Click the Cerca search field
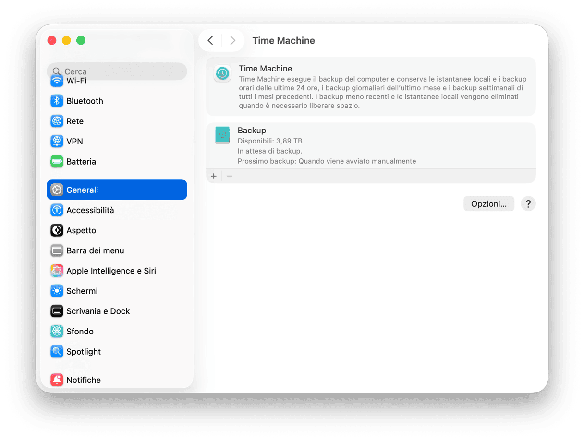This screenshot has width=584, height=440. click(117, 71)
